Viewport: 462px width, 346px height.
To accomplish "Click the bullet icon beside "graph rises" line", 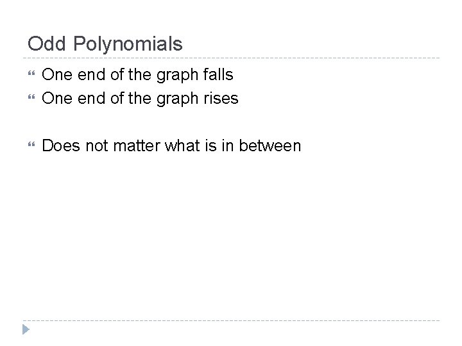I will [x=31, y=99].
